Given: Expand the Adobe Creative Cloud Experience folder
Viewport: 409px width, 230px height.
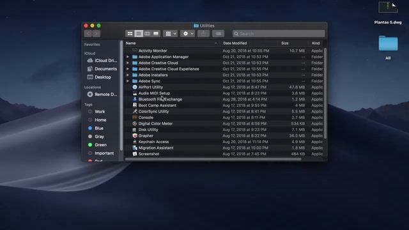Looking at the screenshot, I should tap(128, 69).
